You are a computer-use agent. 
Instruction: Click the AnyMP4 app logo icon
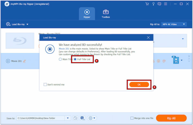tap(7, 4)
